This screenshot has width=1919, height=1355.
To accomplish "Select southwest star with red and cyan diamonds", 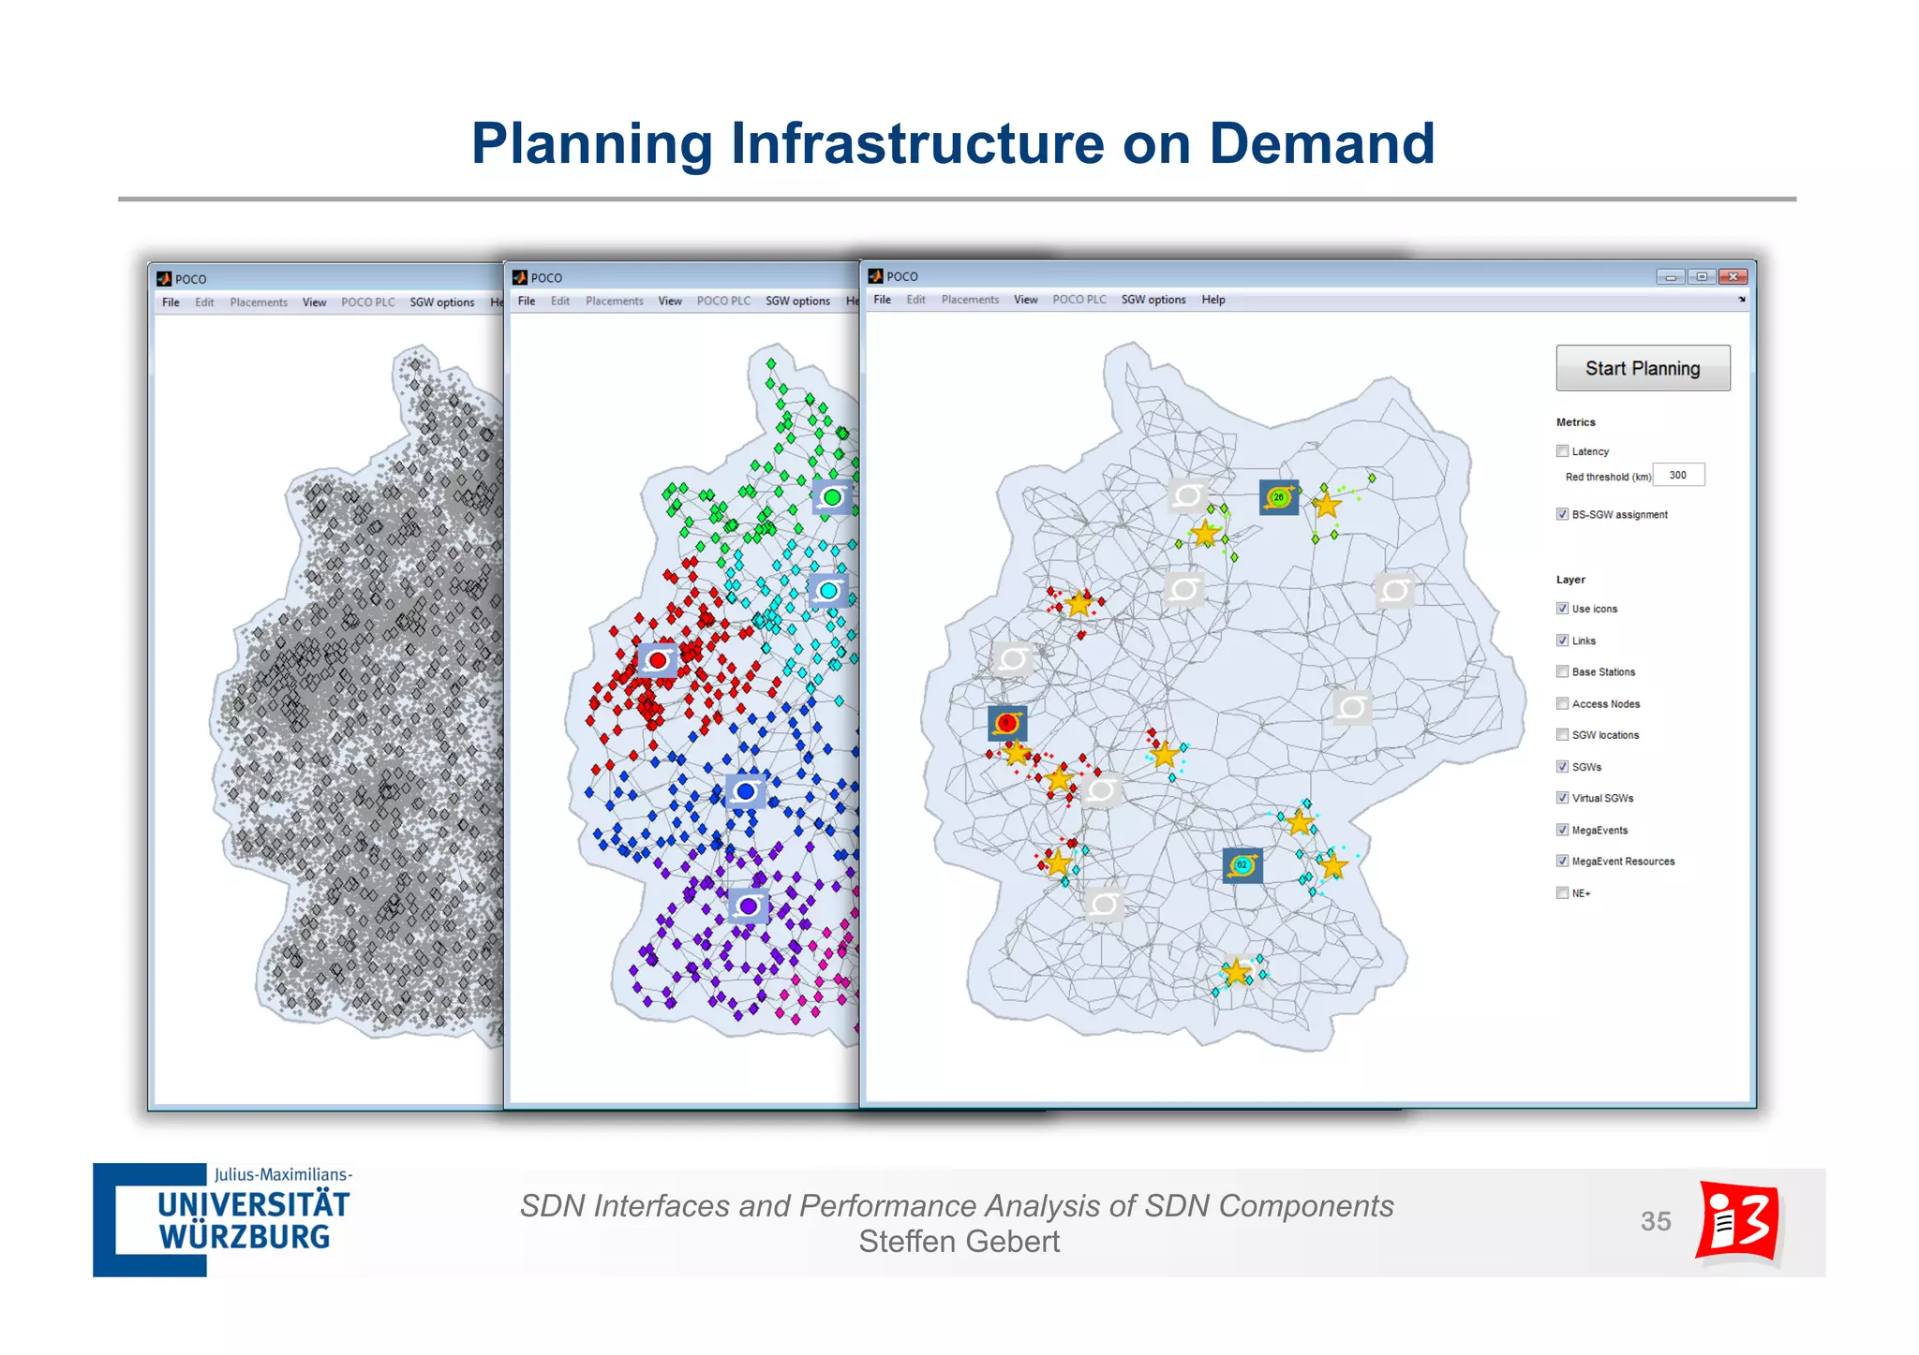I will click(x=1057, y=862).
